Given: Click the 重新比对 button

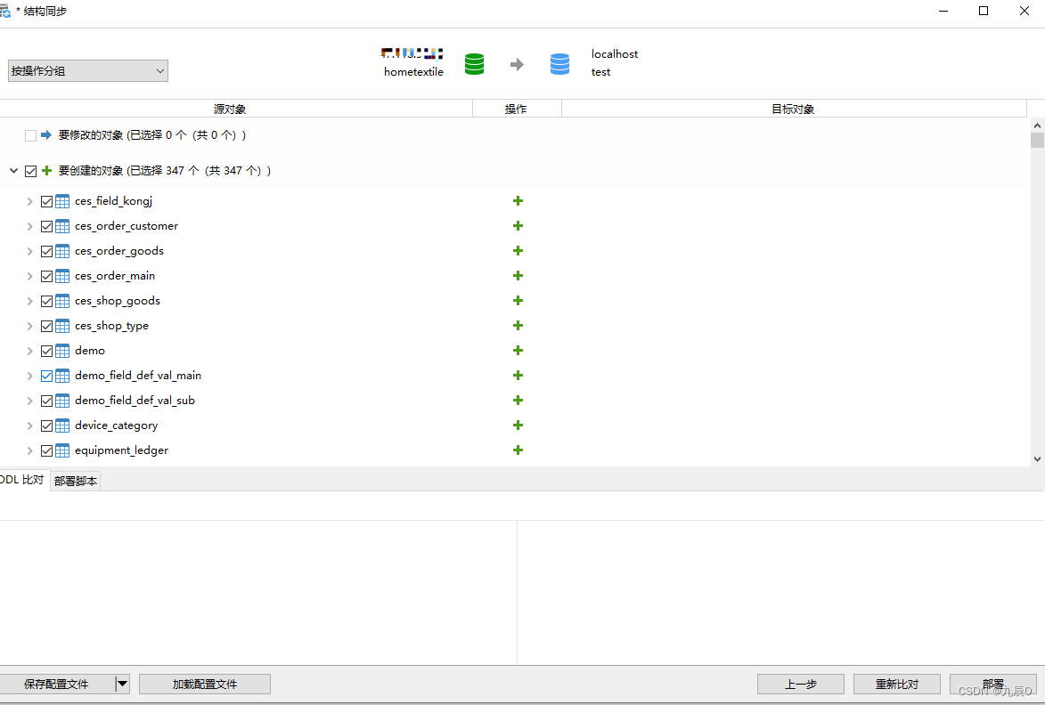Looking at the screenshot, I should (x=896, y=684).
